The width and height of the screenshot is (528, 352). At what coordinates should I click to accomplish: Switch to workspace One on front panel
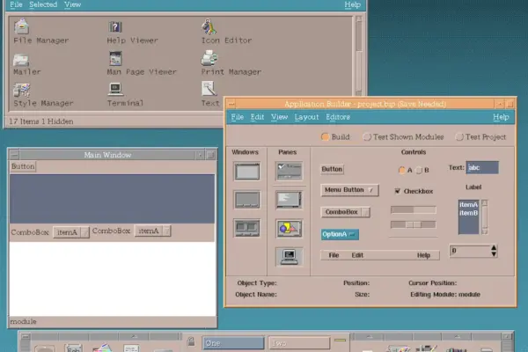(233, 343)
